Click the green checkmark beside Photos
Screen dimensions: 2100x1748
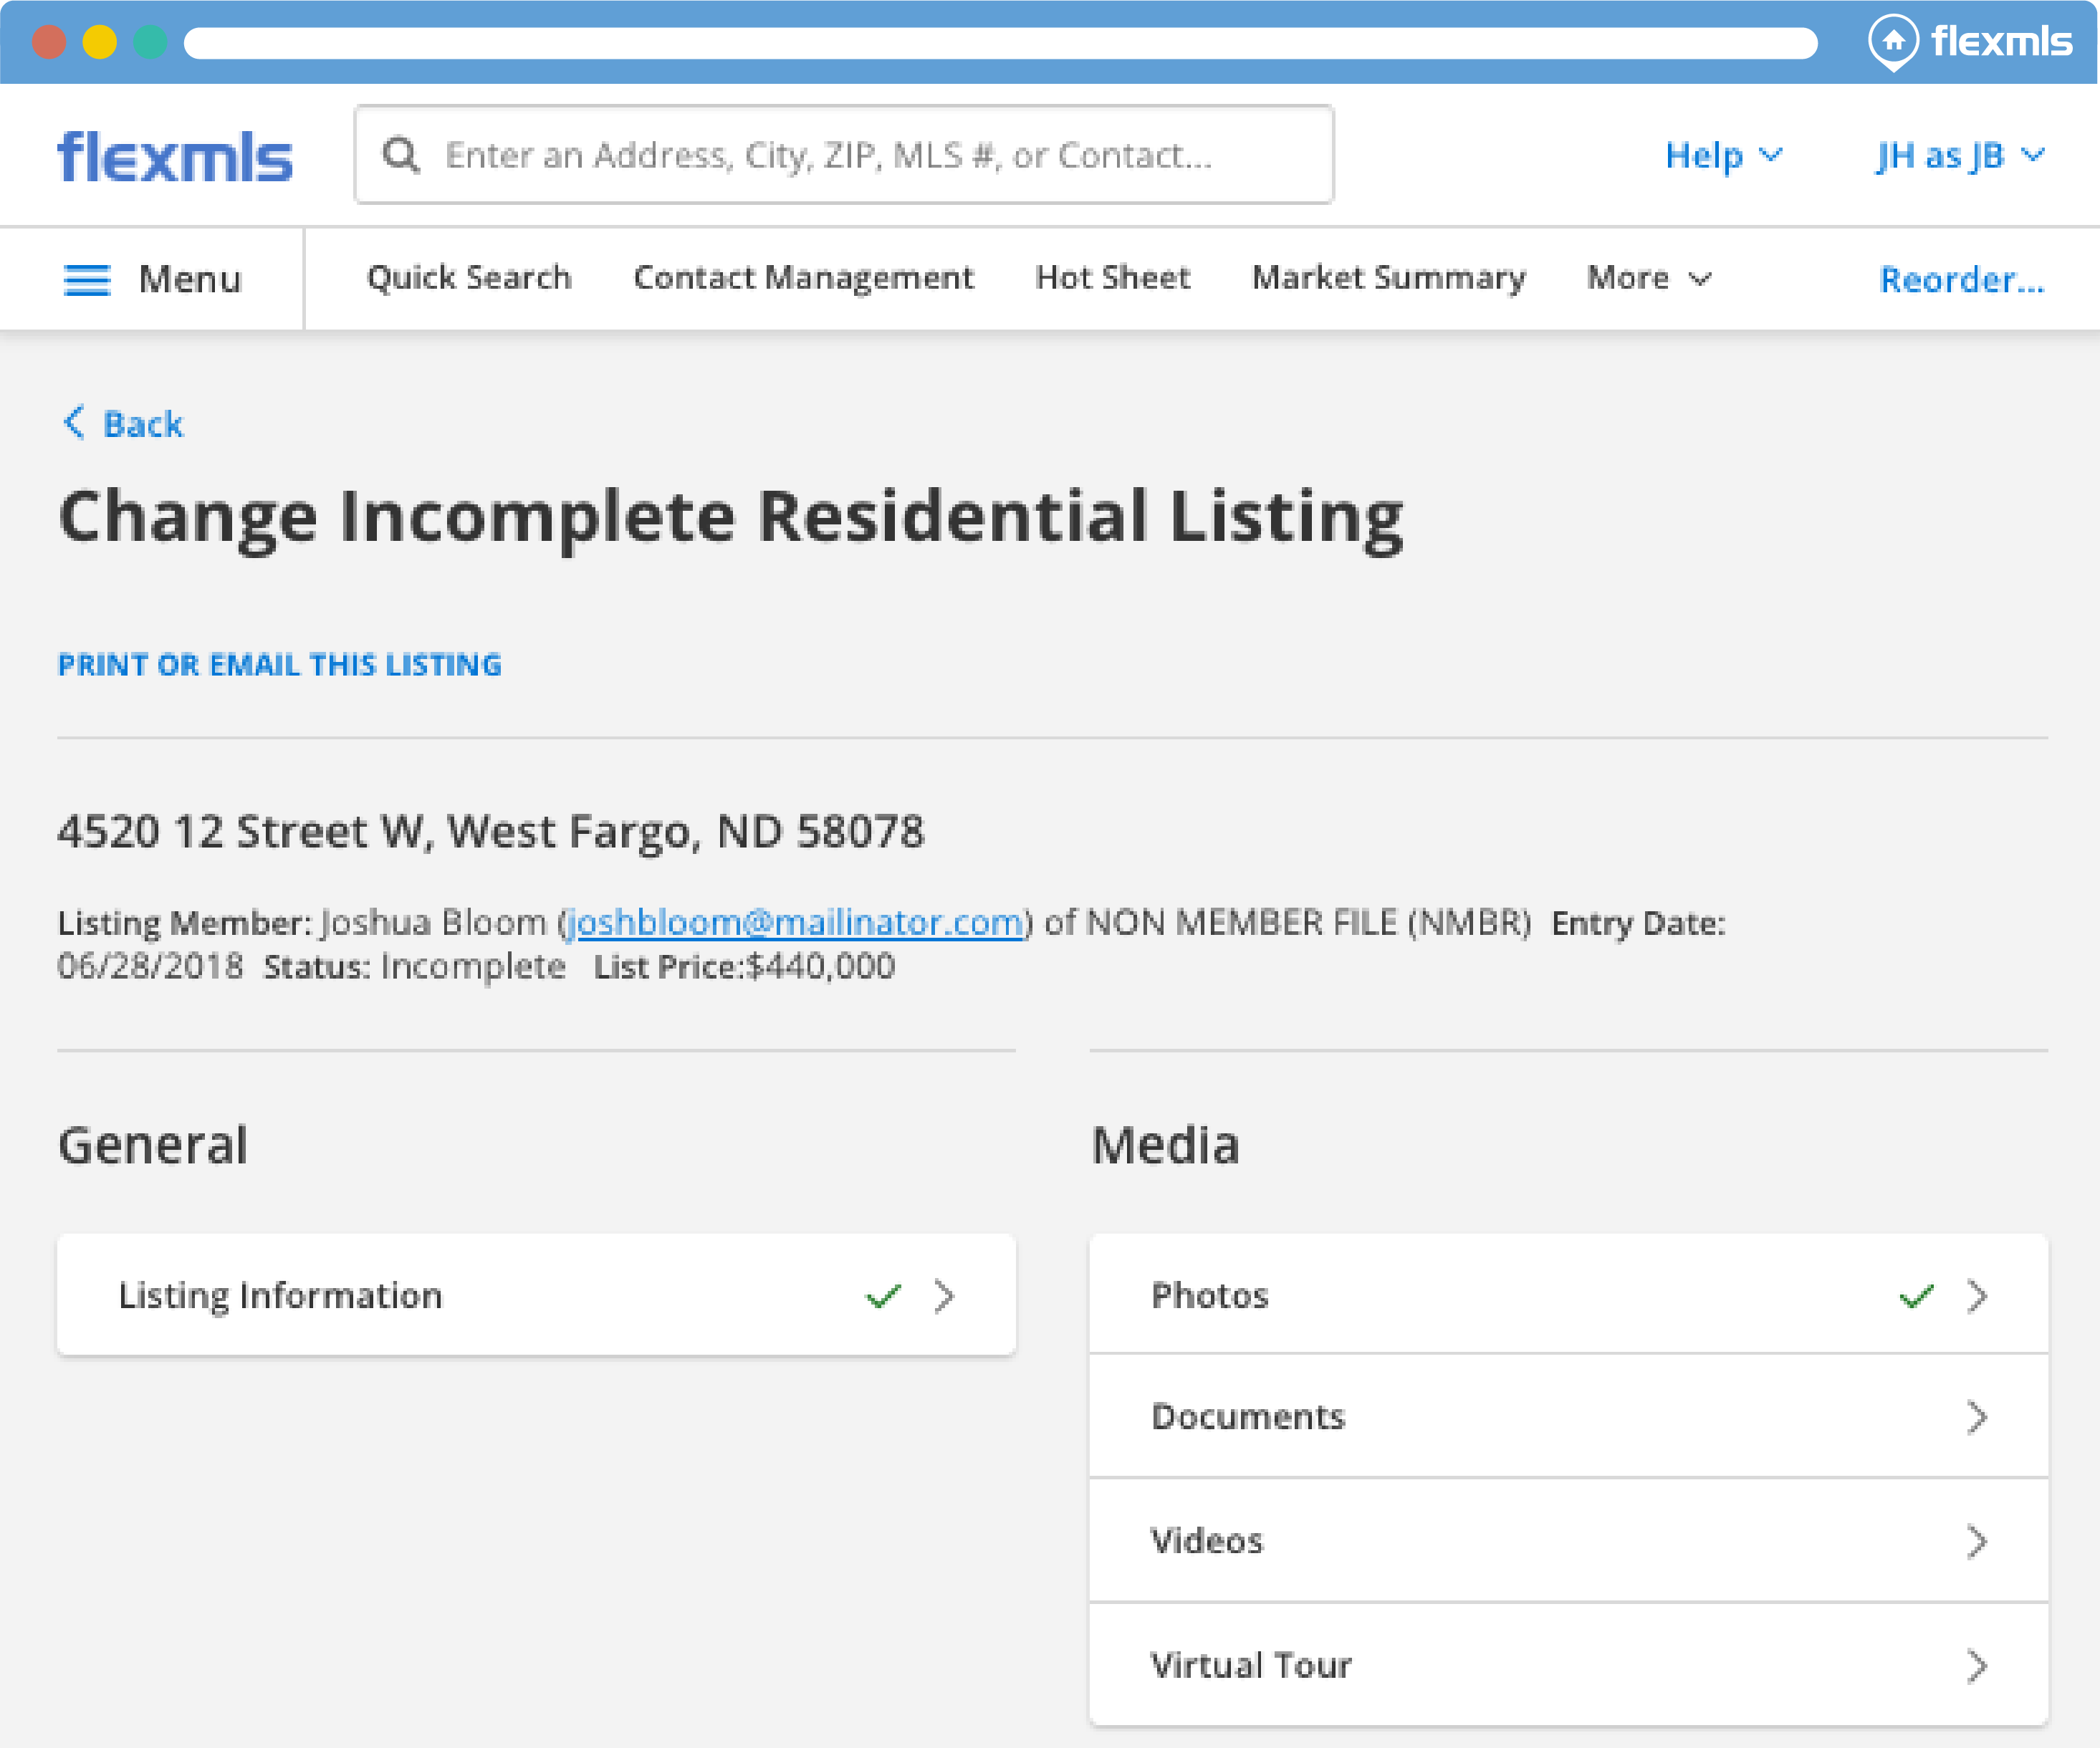coord(1915,1297)
